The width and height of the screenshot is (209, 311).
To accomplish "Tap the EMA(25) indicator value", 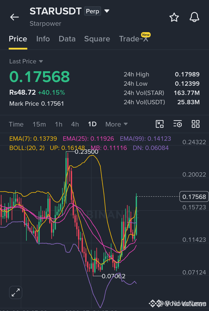I will click(x=88, y=138).
